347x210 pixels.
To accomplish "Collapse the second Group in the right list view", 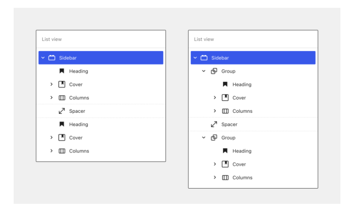I will coord(203,138).
